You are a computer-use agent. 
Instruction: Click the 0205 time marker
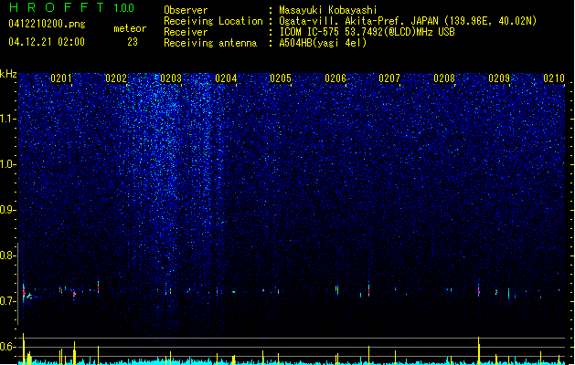281,78
